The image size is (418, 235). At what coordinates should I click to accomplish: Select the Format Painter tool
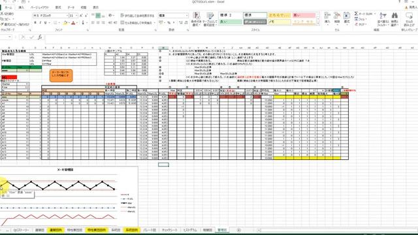15,24
